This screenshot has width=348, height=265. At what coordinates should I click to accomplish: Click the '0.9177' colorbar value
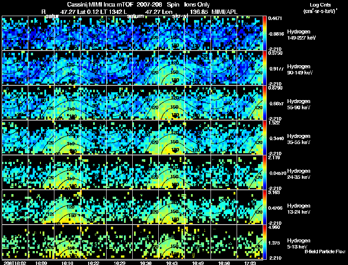click(276, 69)
